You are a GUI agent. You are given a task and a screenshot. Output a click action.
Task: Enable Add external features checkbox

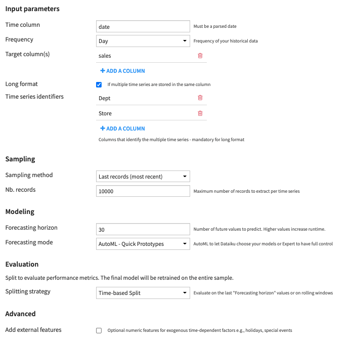(99, 330)
